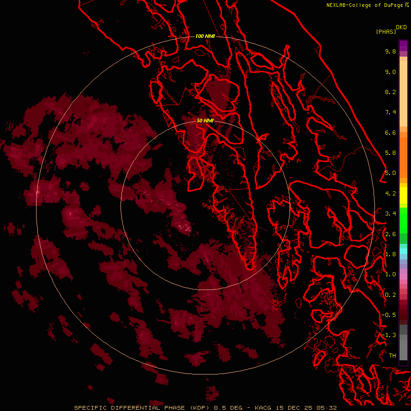Click the NEXLAB-College of DuPage credit text
This screenshot has height=411, width=411.
[x=365, y=5]
